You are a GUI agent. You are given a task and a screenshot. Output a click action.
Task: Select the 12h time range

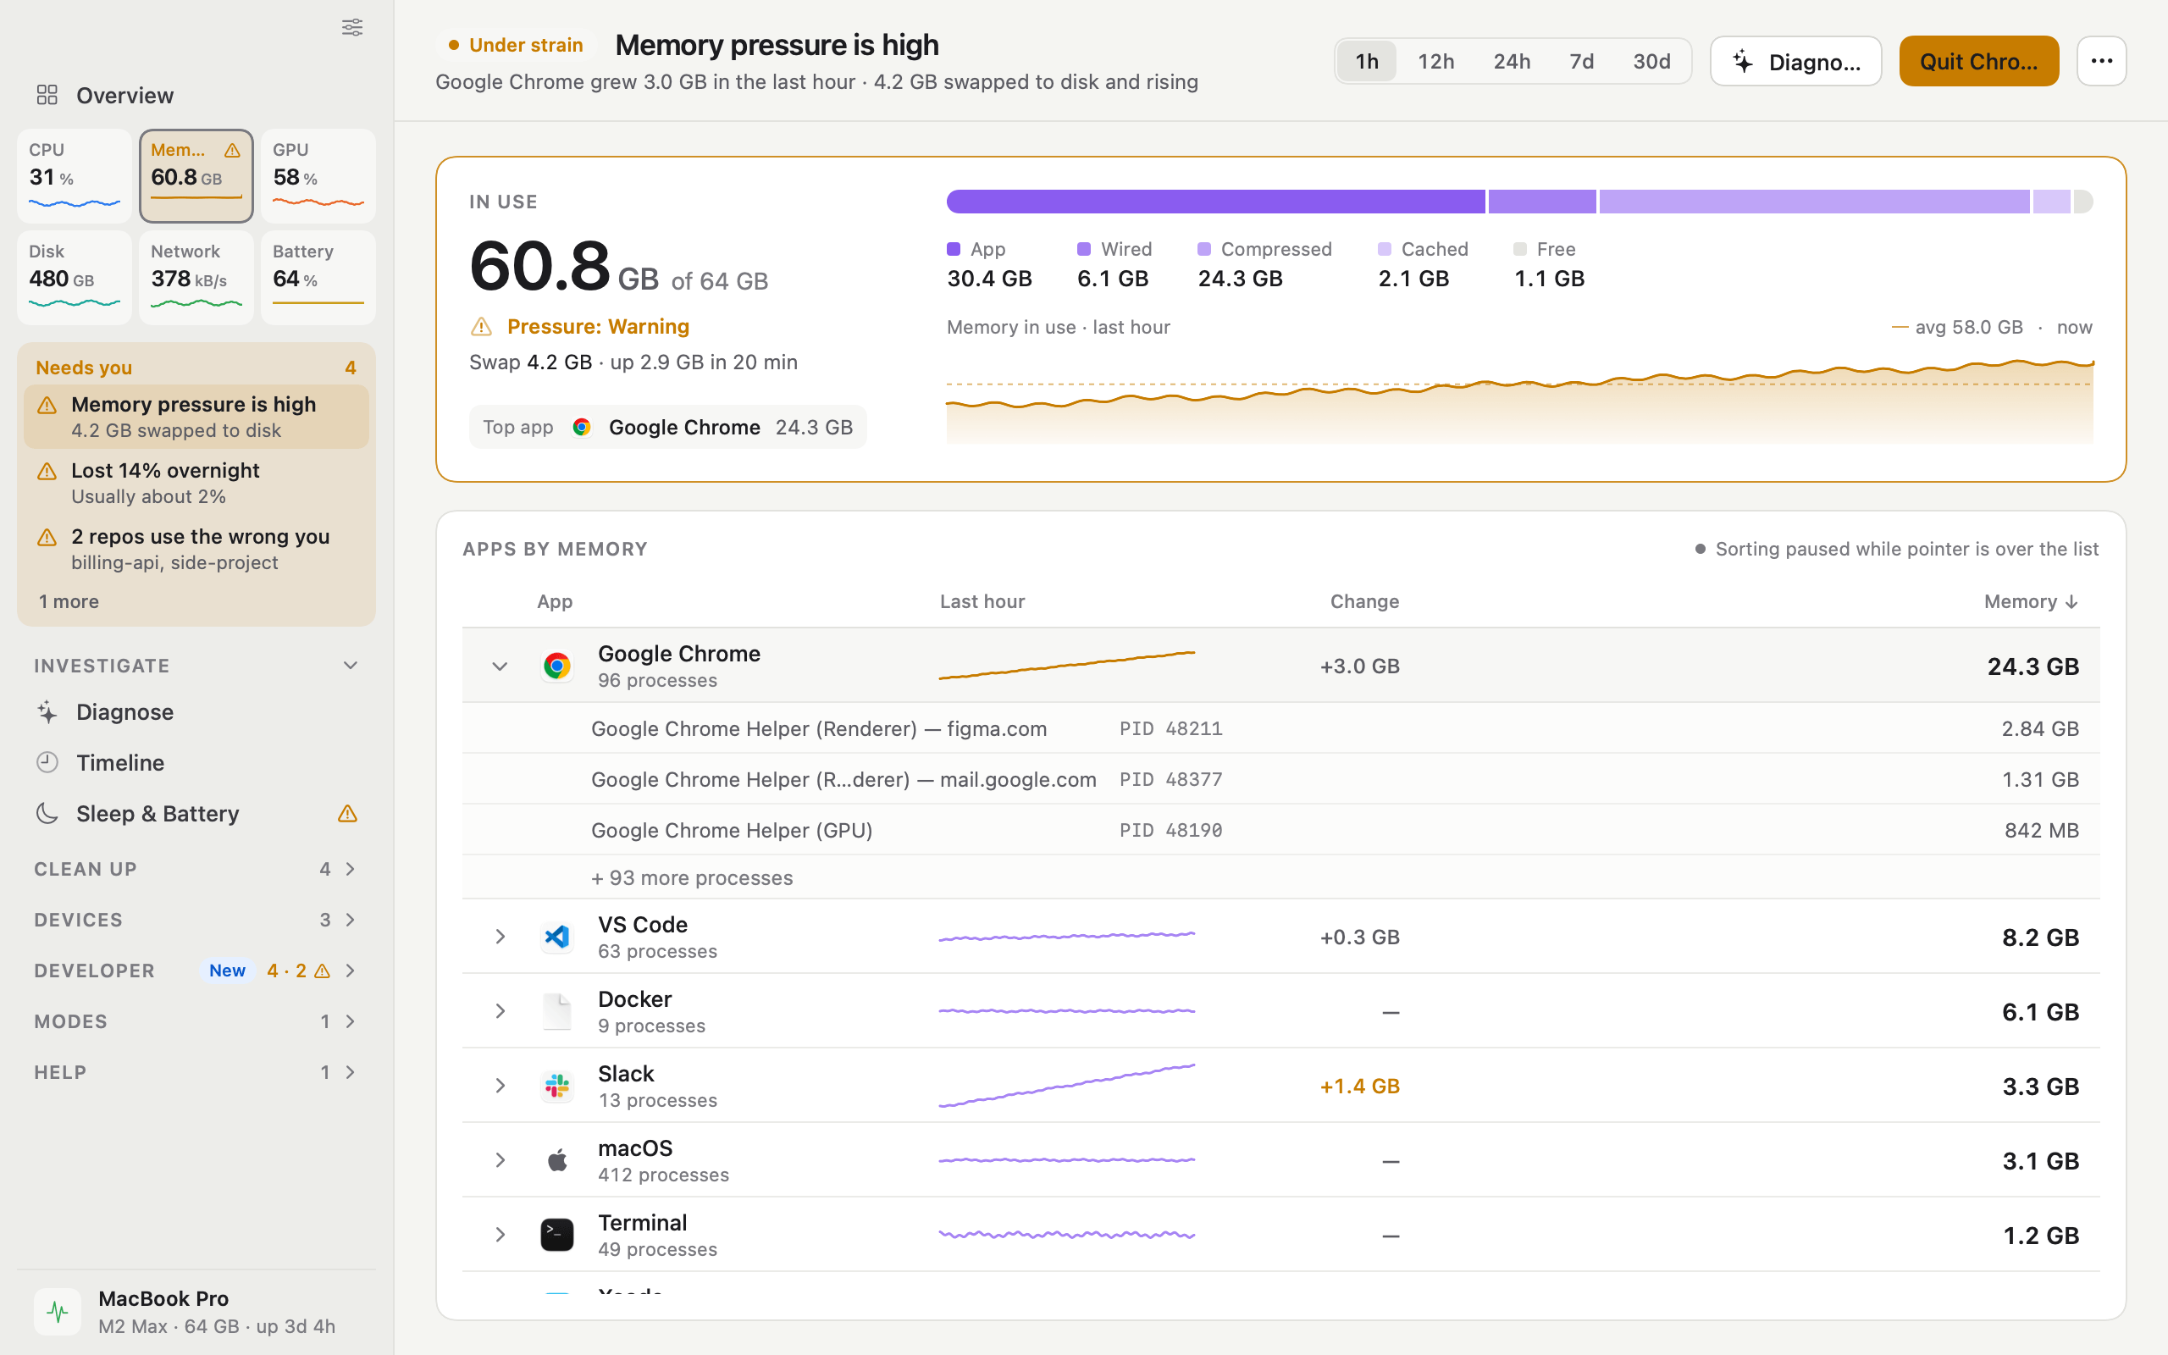pos(1435,61)
